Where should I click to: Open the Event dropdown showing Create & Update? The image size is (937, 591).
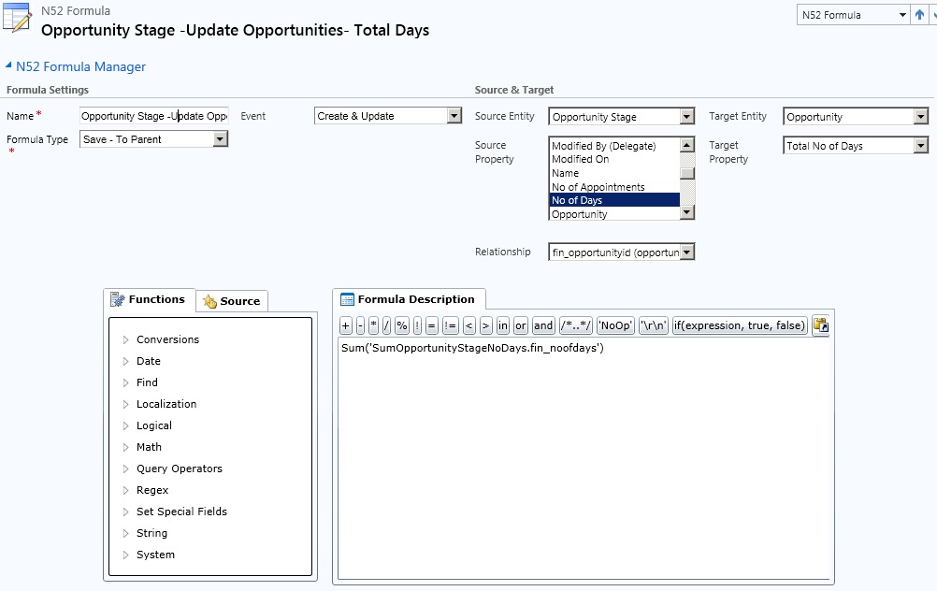[x=454, y=116]
